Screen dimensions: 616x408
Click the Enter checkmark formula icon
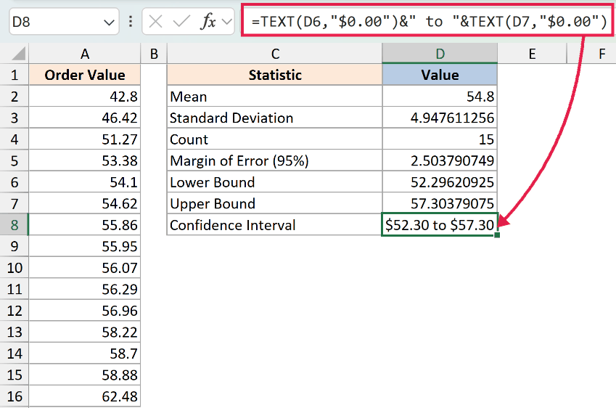pyautogui.click(x=181, y=22)
